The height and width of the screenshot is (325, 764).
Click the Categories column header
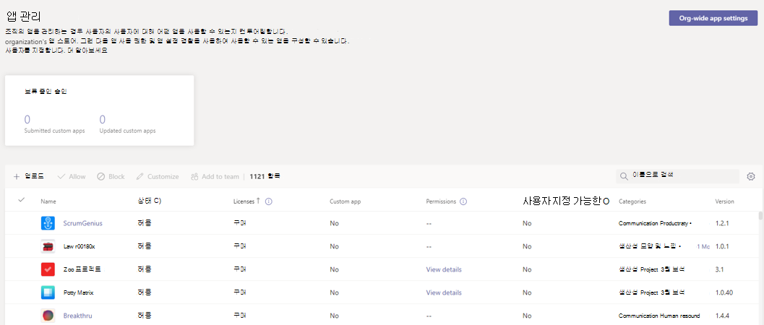632,201
